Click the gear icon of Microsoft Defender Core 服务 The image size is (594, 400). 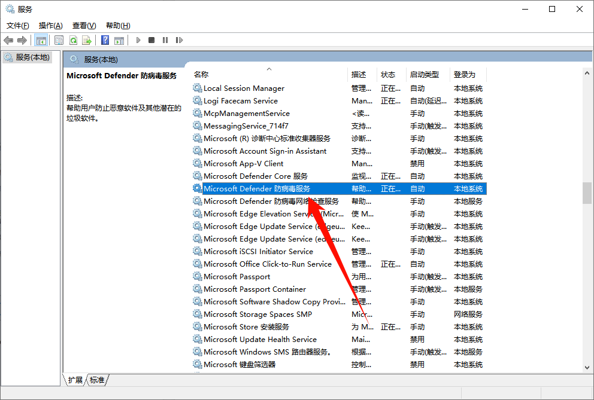tap(198, 176)
